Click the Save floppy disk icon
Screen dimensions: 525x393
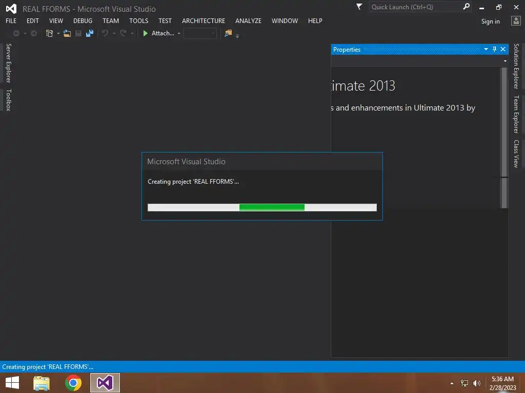(78, 33)
